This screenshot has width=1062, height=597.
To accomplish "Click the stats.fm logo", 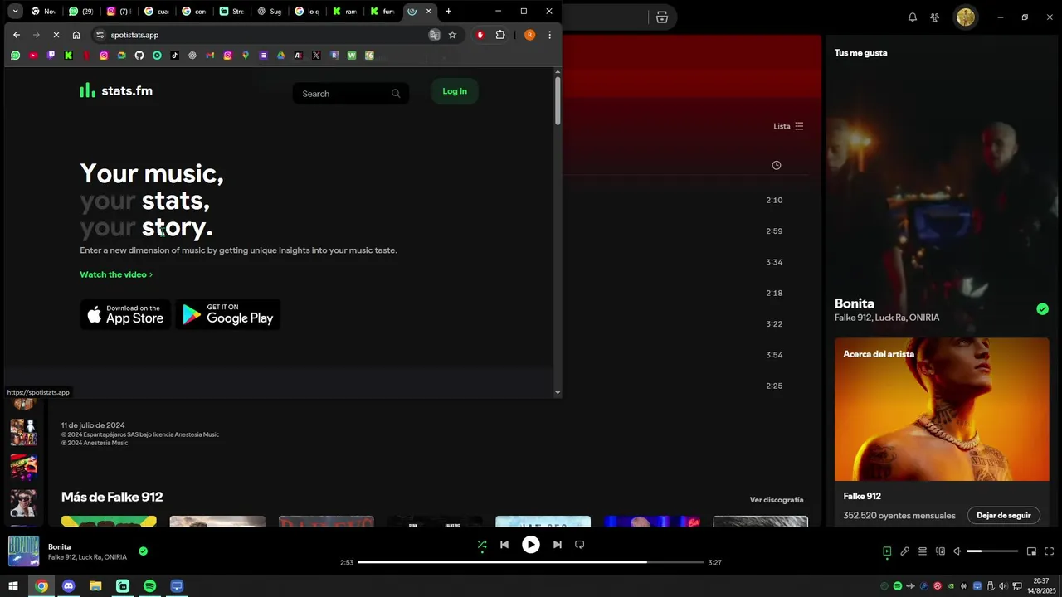I will [116, 90].
